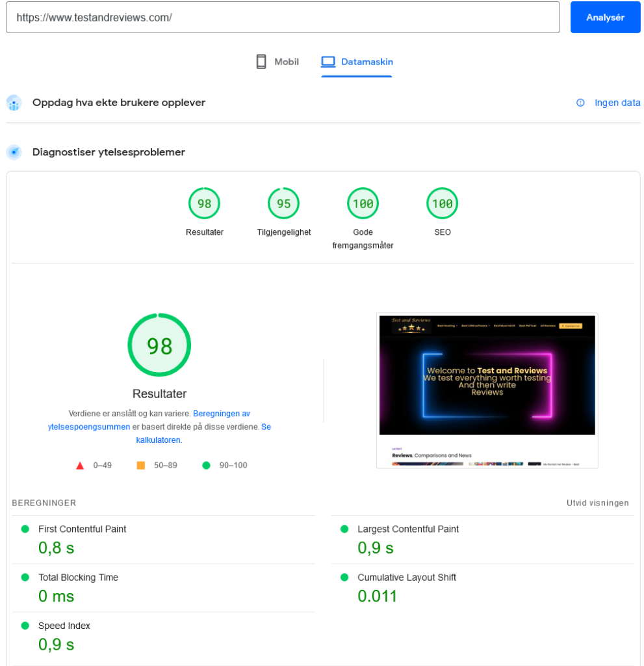Click the Ingen data link
This screenshot has width=644, height=666.
[617, 103]
